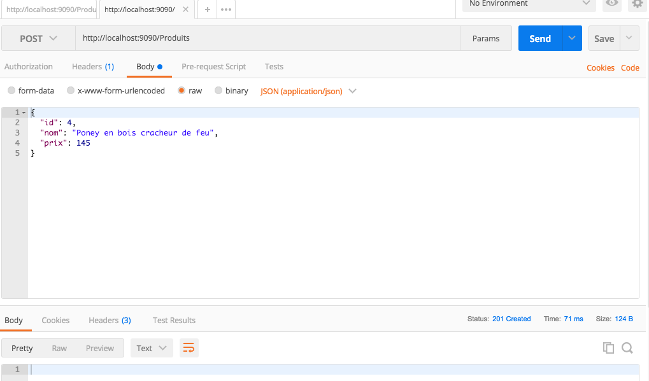Click the prix value 145
This screenshot has width=649, height=381.
(x=83, y=143)
